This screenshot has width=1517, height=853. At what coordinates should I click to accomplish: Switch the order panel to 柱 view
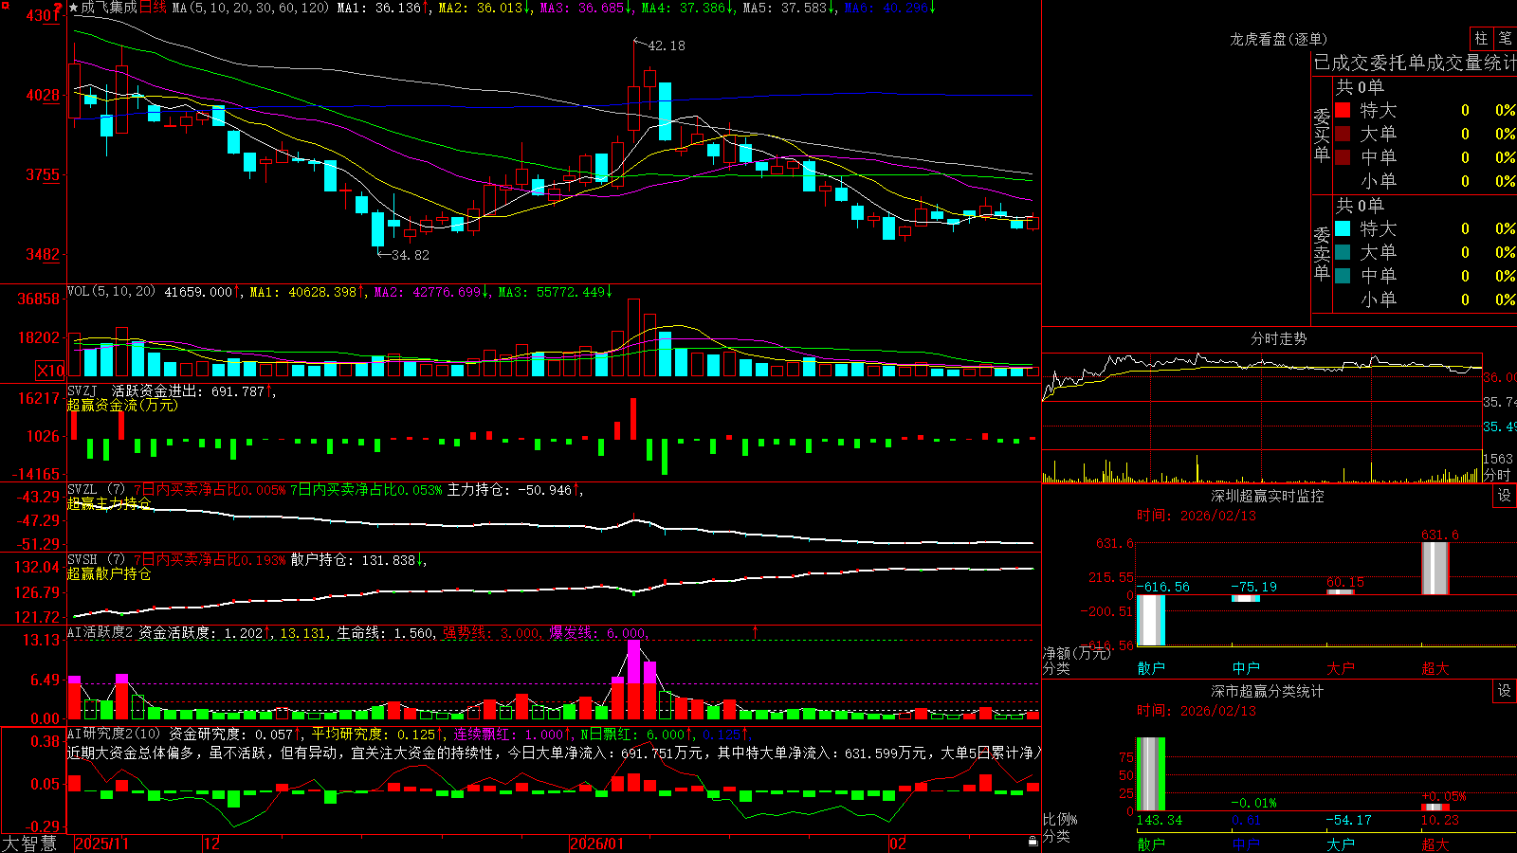[1481, 38]
